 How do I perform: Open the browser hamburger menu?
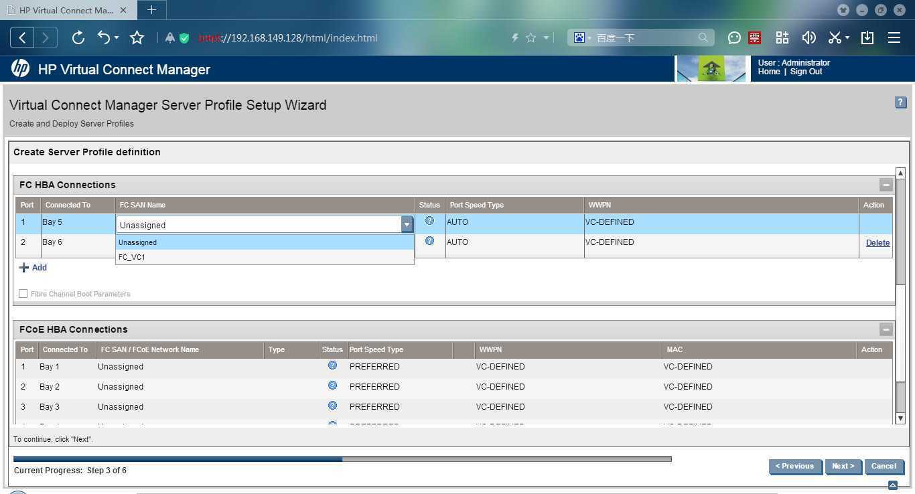click(x=894, y=37)
